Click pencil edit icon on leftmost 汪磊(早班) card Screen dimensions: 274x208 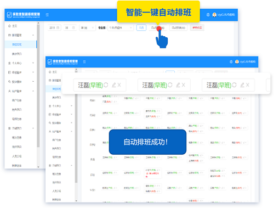(114, 85)
